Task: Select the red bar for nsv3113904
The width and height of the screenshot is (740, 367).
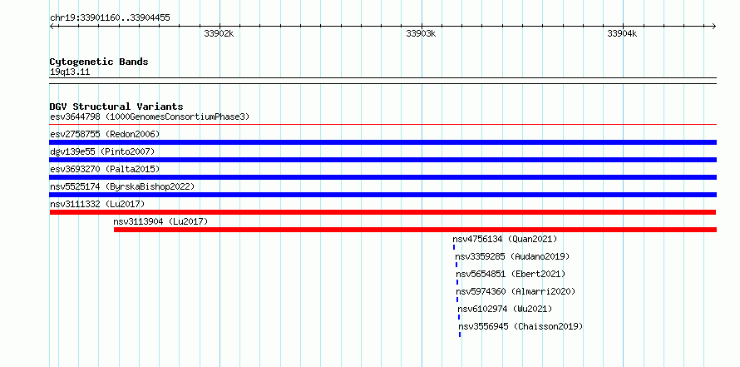Action: pyautogui.click(x=415, y=230)
